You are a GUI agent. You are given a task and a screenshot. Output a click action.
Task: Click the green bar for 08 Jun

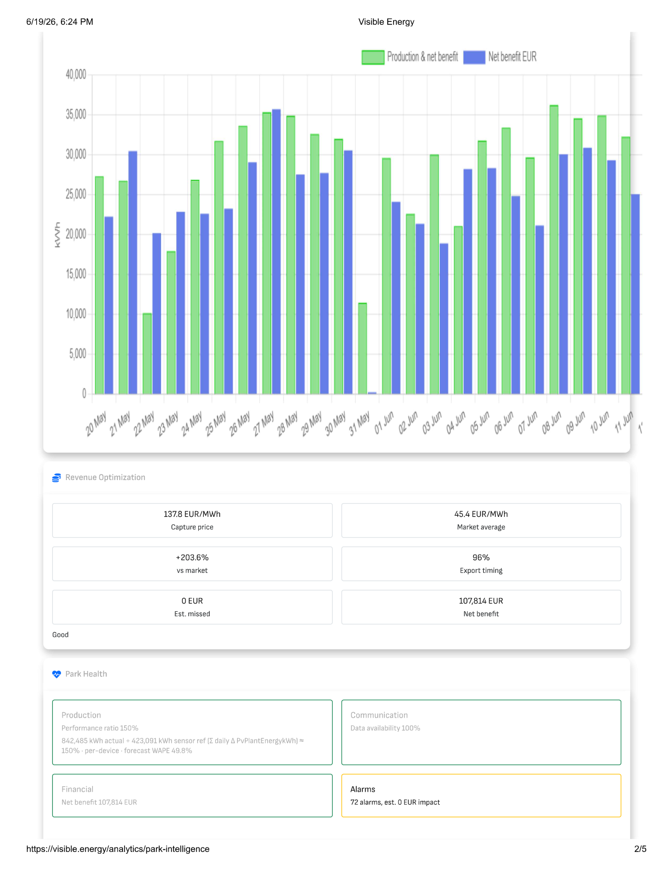pyautogui.click(x=554, y=250)
